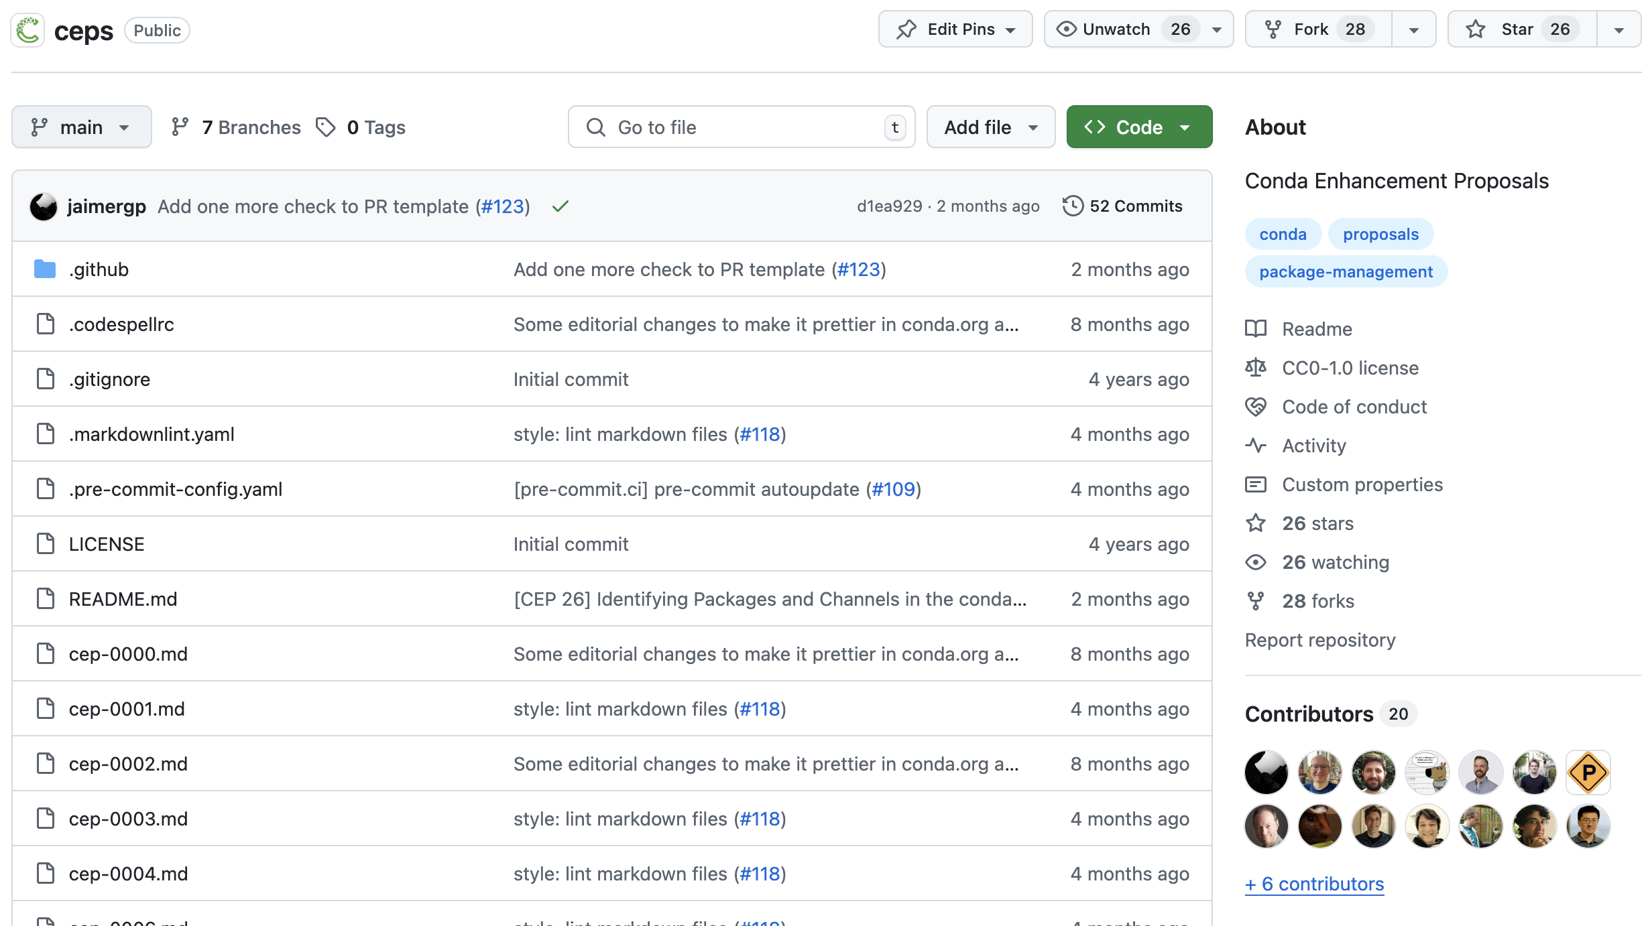View the 0 Tags list
Viewport: 1648px width, 926px height.
tap(361, 127)
